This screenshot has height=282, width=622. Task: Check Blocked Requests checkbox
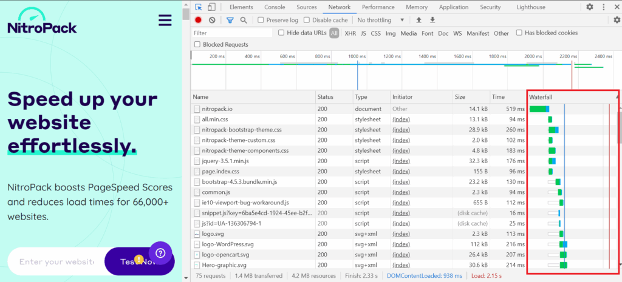click(197, 44)
